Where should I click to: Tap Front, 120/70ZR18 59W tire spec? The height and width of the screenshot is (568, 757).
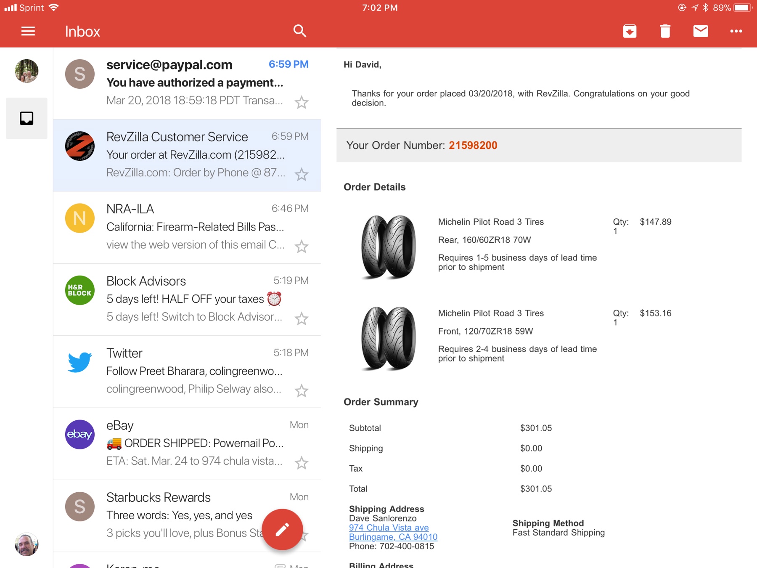(x=485, y=331)
